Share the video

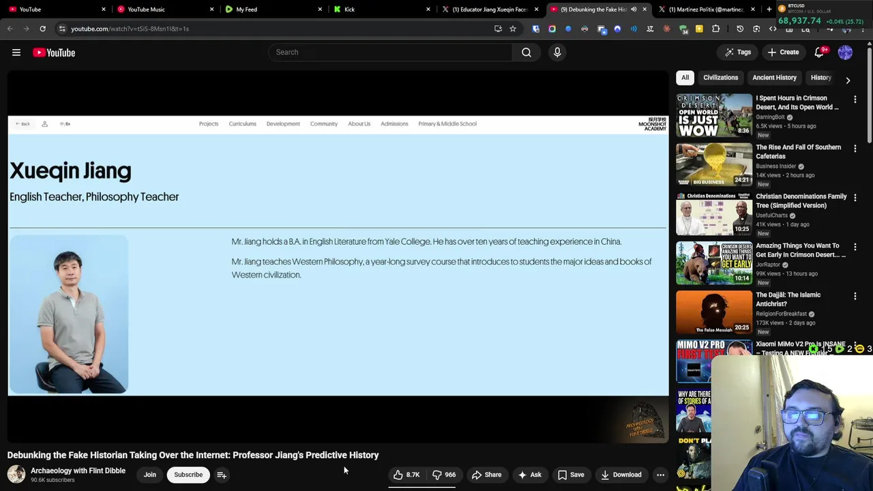point(486,475)
